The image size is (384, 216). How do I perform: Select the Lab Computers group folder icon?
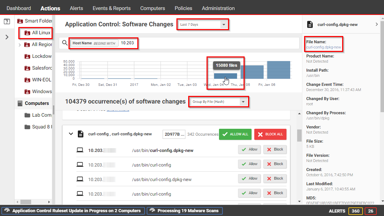27,115
